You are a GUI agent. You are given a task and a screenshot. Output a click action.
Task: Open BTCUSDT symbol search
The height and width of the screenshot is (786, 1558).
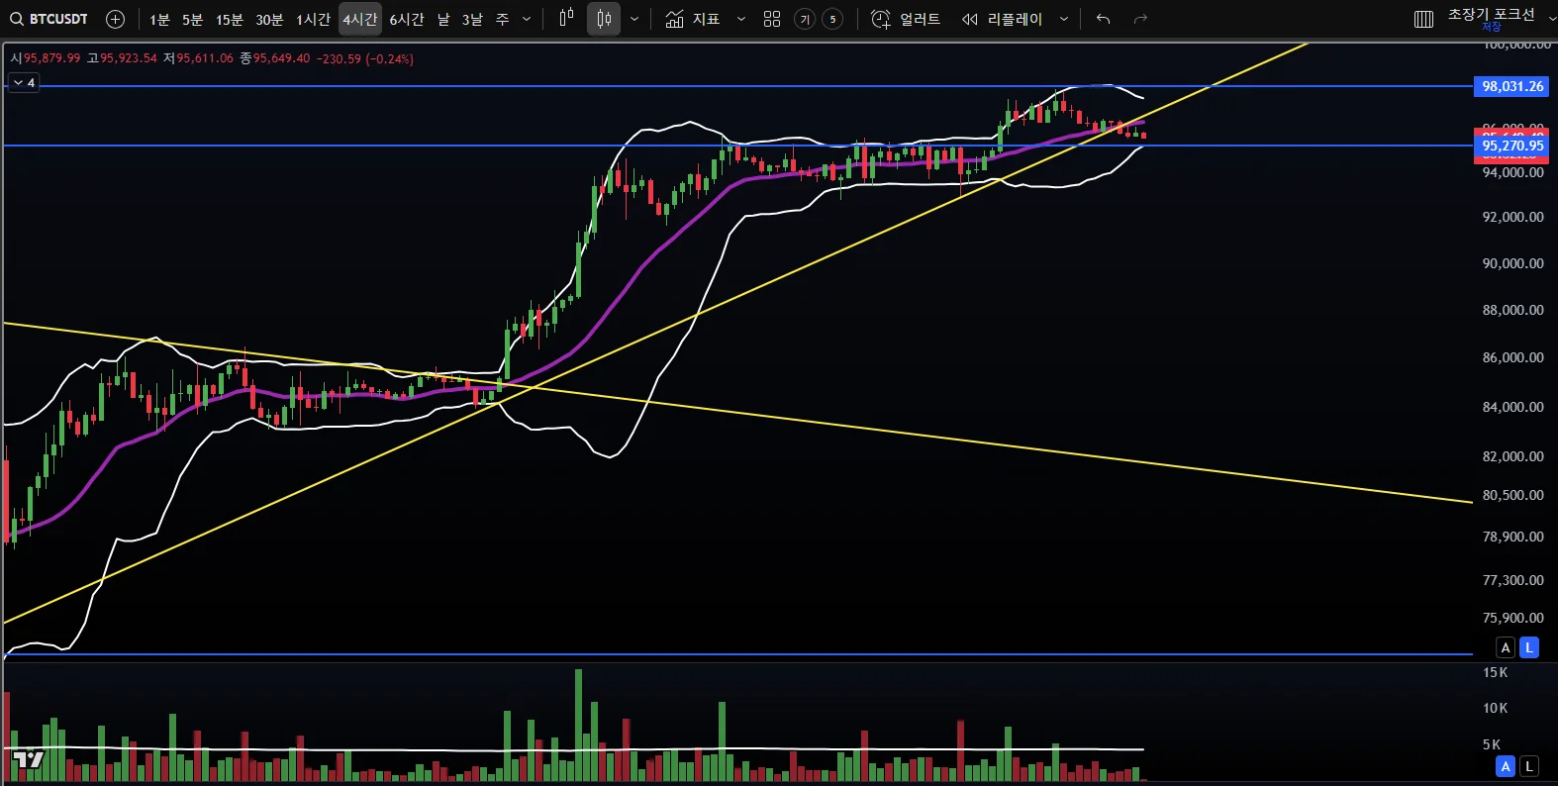[49, 19]
